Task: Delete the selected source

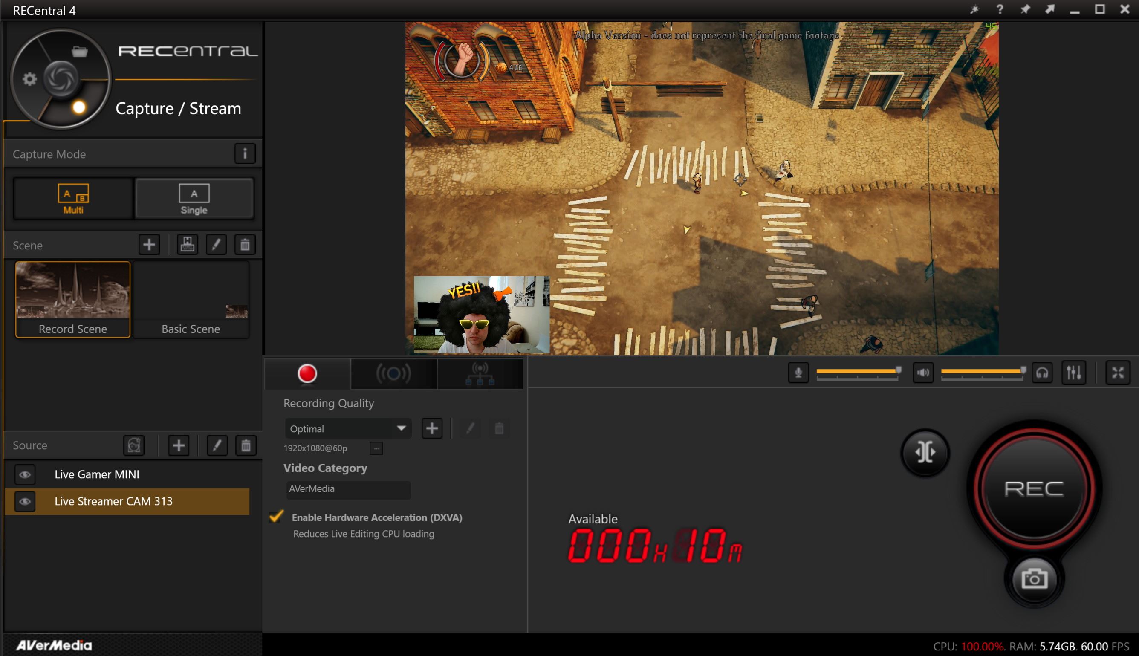Action: point(246,445)
